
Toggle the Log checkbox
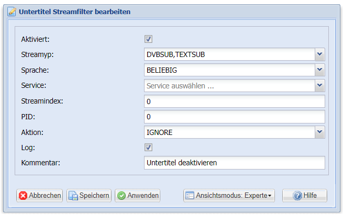click(148, 148)
